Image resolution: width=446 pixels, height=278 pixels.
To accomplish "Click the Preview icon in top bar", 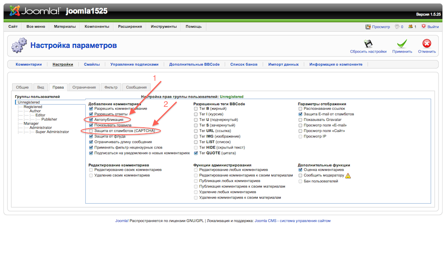I will pyautogui.click(x=368, y=26).
